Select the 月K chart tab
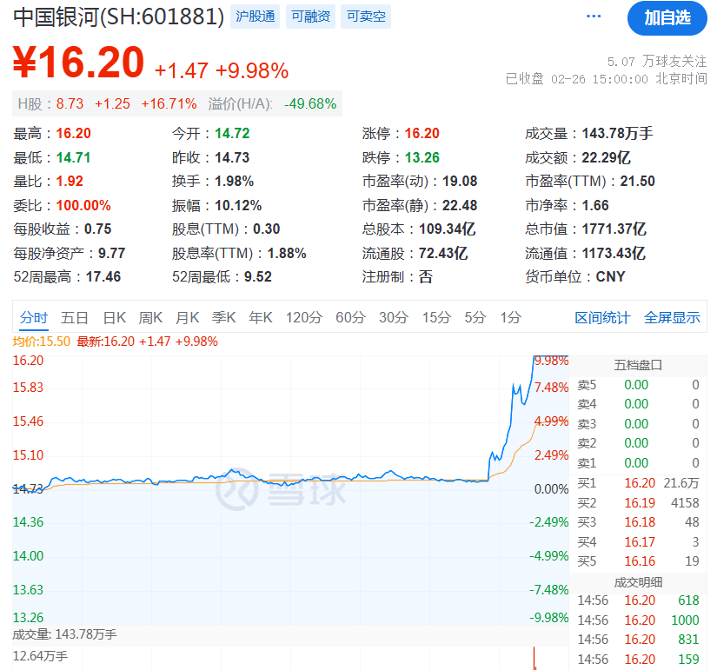Image resolution: width=717 pixels, height=670 pixels. (187, 317)
